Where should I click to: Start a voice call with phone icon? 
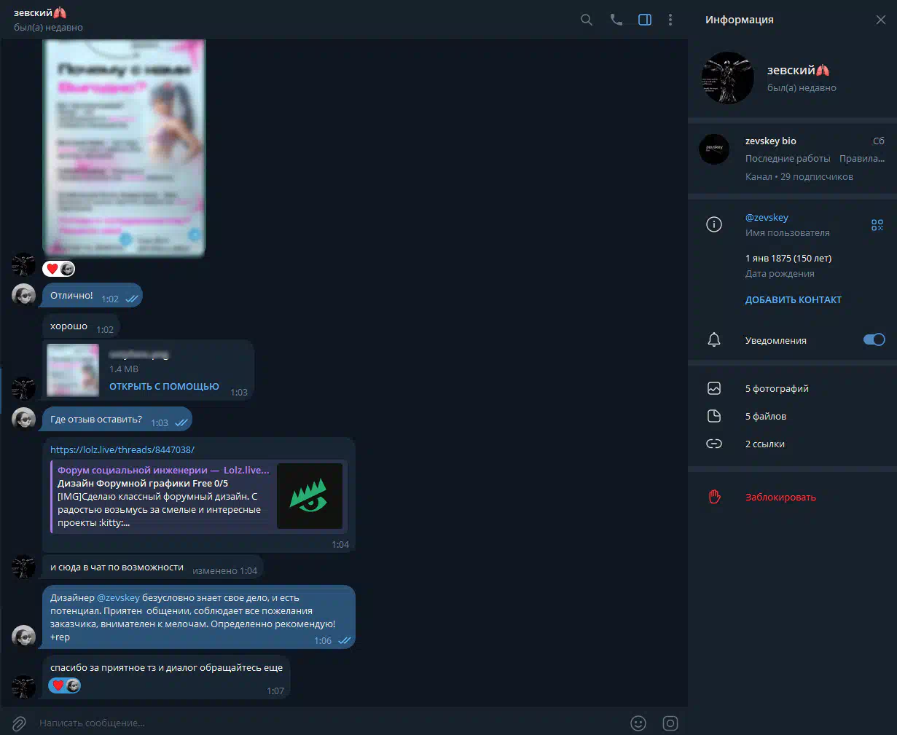(x=616, y=20)
